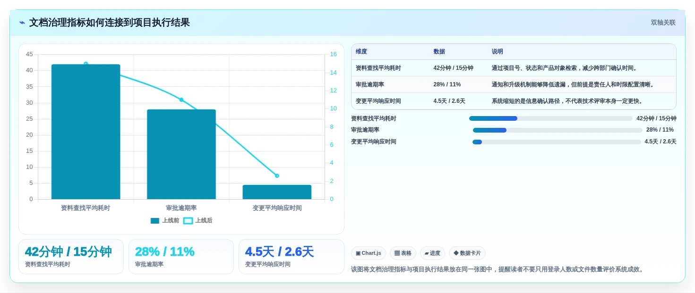Click 4.5天 / 2.6天 value in table
695x293 pixels.
[x=449, y=101]
